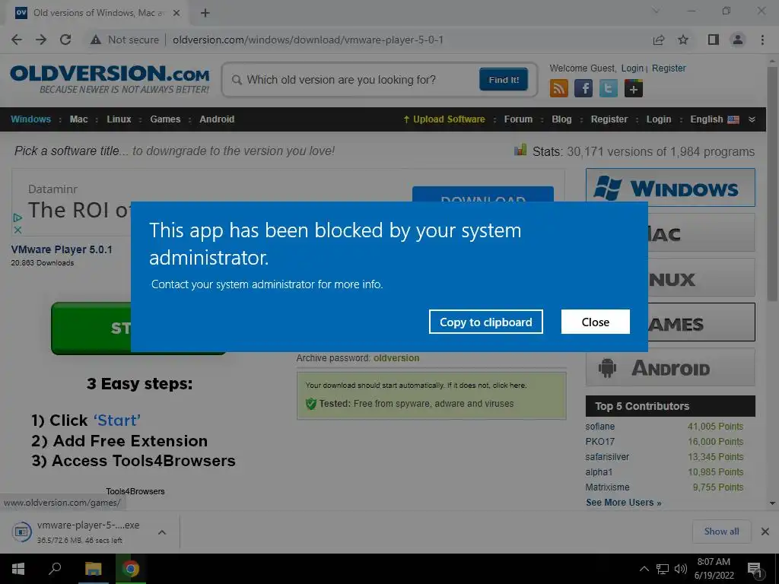
Task: Click the Games category banner
Action: (701, 322)
